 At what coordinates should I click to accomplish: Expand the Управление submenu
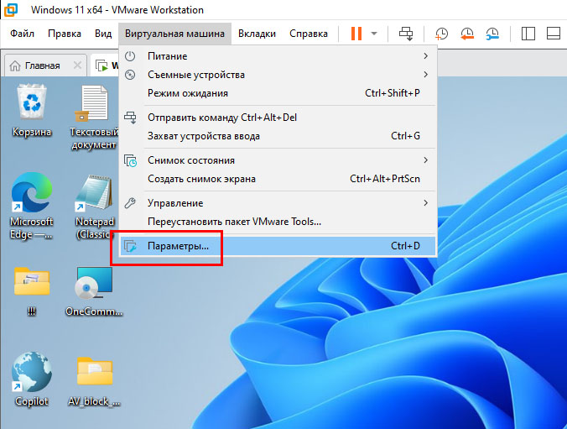click(x=277, y=203)
